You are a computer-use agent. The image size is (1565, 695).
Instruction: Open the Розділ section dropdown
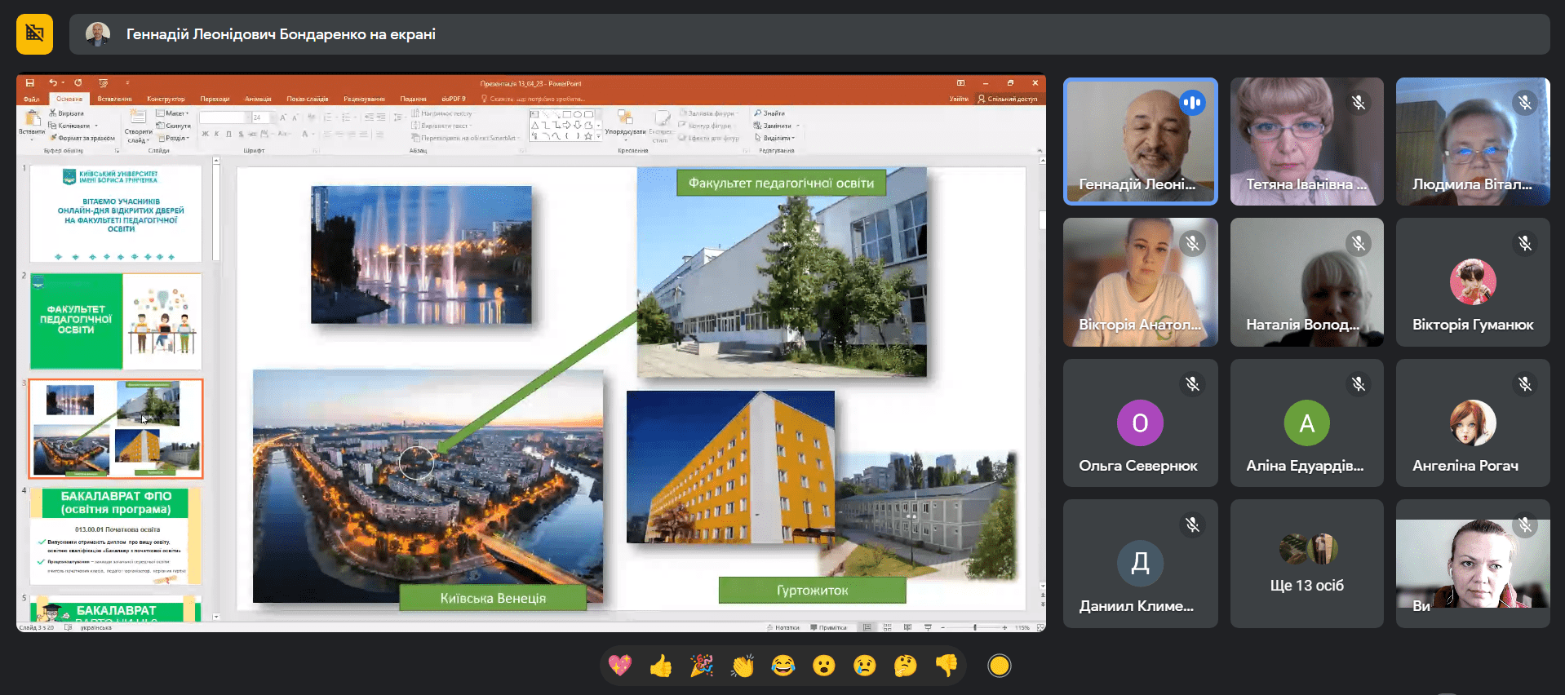click(174, 138)
